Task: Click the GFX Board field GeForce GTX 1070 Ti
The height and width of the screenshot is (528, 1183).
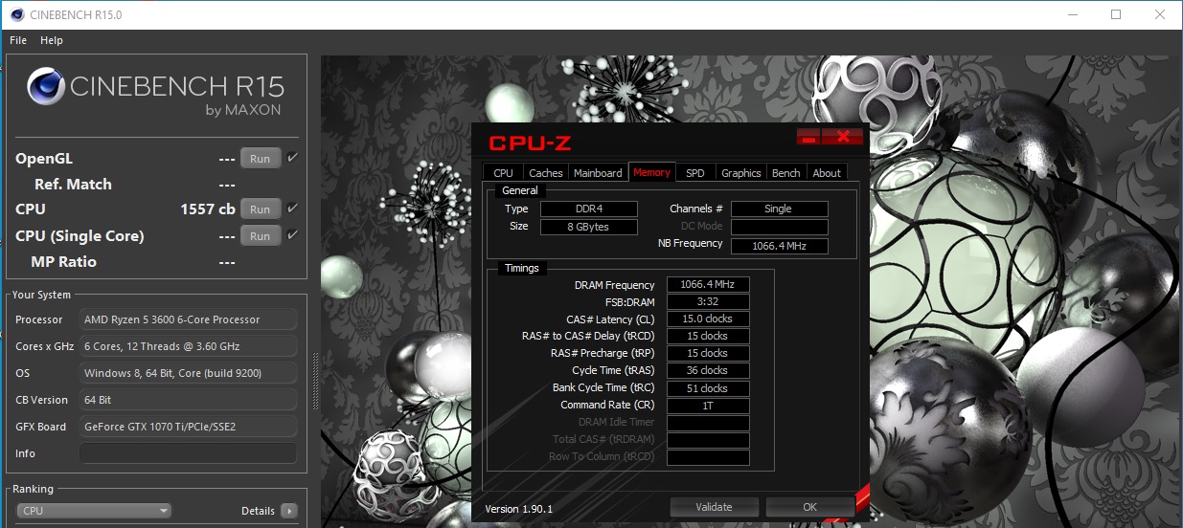Action: [188, 427]
